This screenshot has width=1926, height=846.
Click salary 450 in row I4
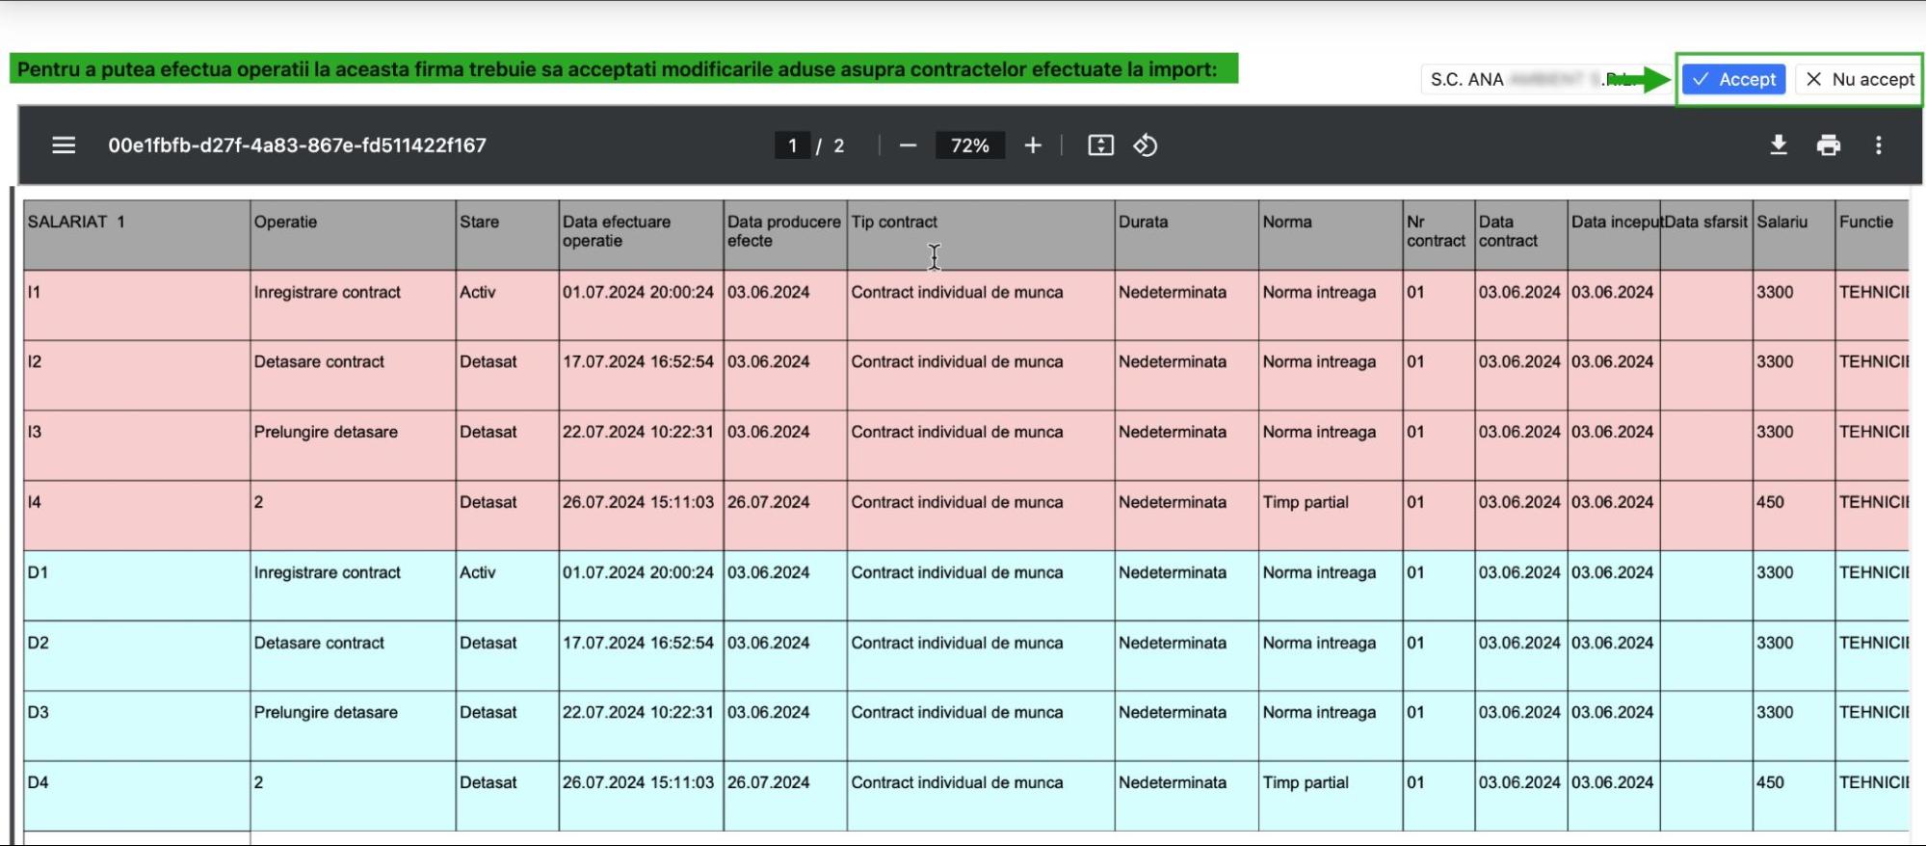tap(1770, 503)
